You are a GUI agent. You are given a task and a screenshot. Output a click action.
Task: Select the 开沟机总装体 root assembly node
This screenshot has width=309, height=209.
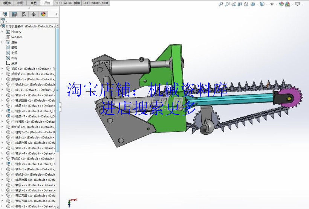click(28, 26)
